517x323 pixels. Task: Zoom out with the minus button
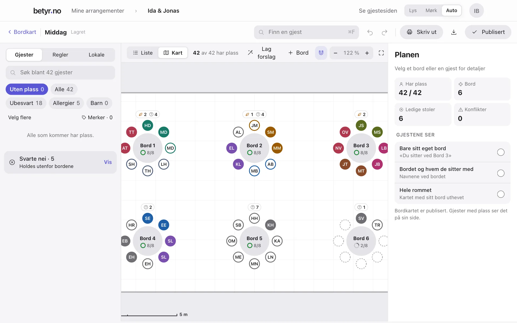tap(336, 53)
